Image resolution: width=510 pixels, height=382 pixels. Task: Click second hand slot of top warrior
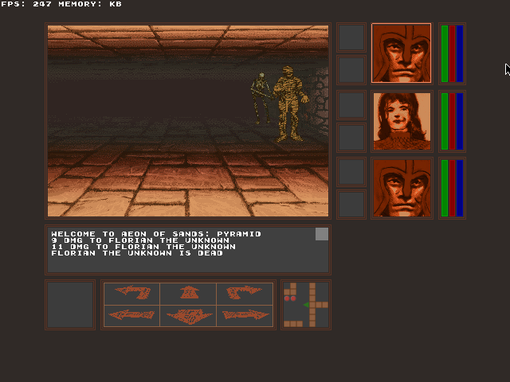point(351,69)
